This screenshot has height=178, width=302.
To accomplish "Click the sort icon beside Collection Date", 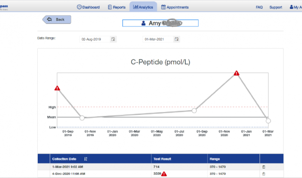I will click(x=86, y=159).
